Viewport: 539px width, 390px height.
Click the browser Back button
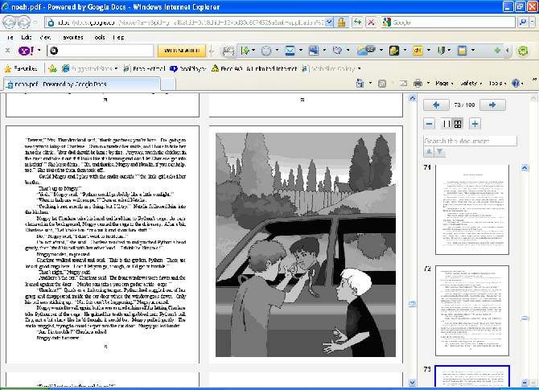click(x=10, y=23)
